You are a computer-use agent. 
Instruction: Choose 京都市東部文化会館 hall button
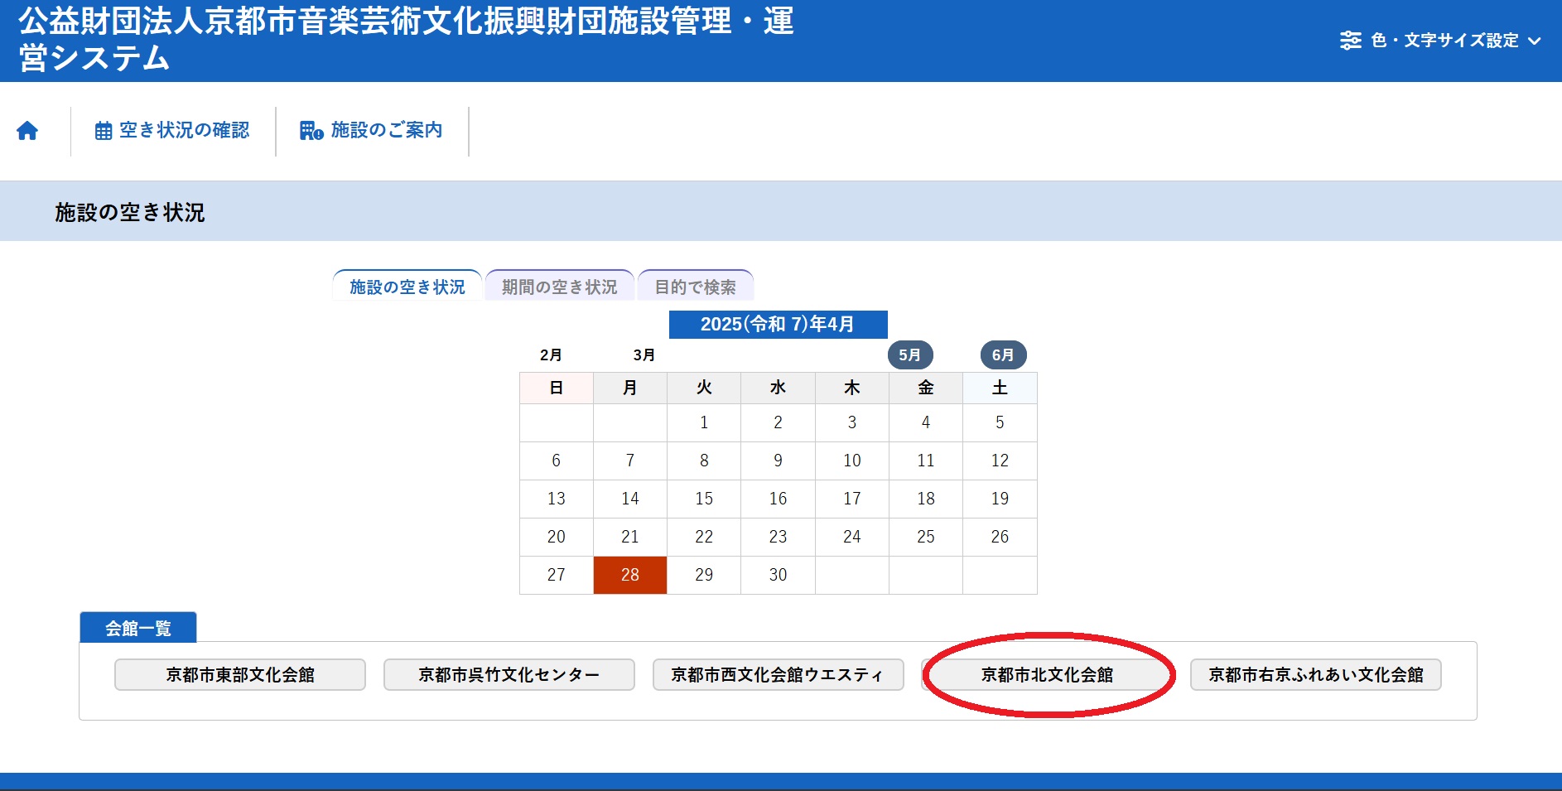[240, 674]
